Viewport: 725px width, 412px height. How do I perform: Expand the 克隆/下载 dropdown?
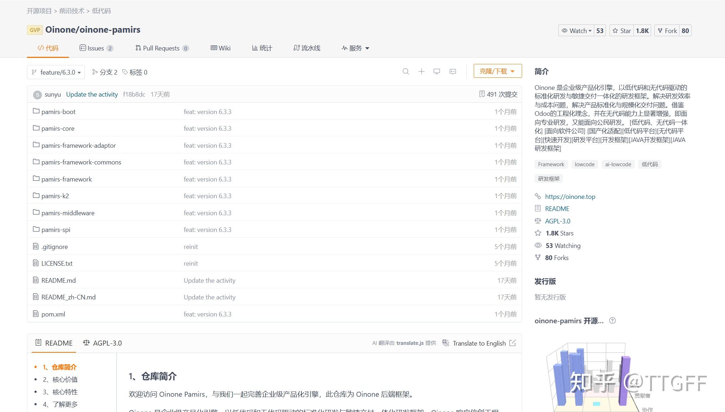497,71
